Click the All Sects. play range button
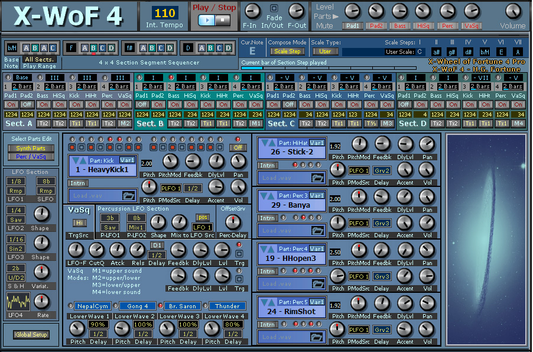Viewport: 533px width, 352px height. (39, 59)
